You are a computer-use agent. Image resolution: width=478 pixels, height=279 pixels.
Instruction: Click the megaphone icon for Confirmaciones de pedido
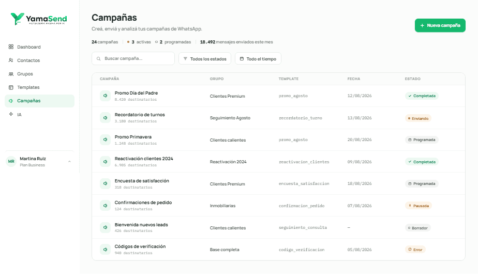point(105,205)
